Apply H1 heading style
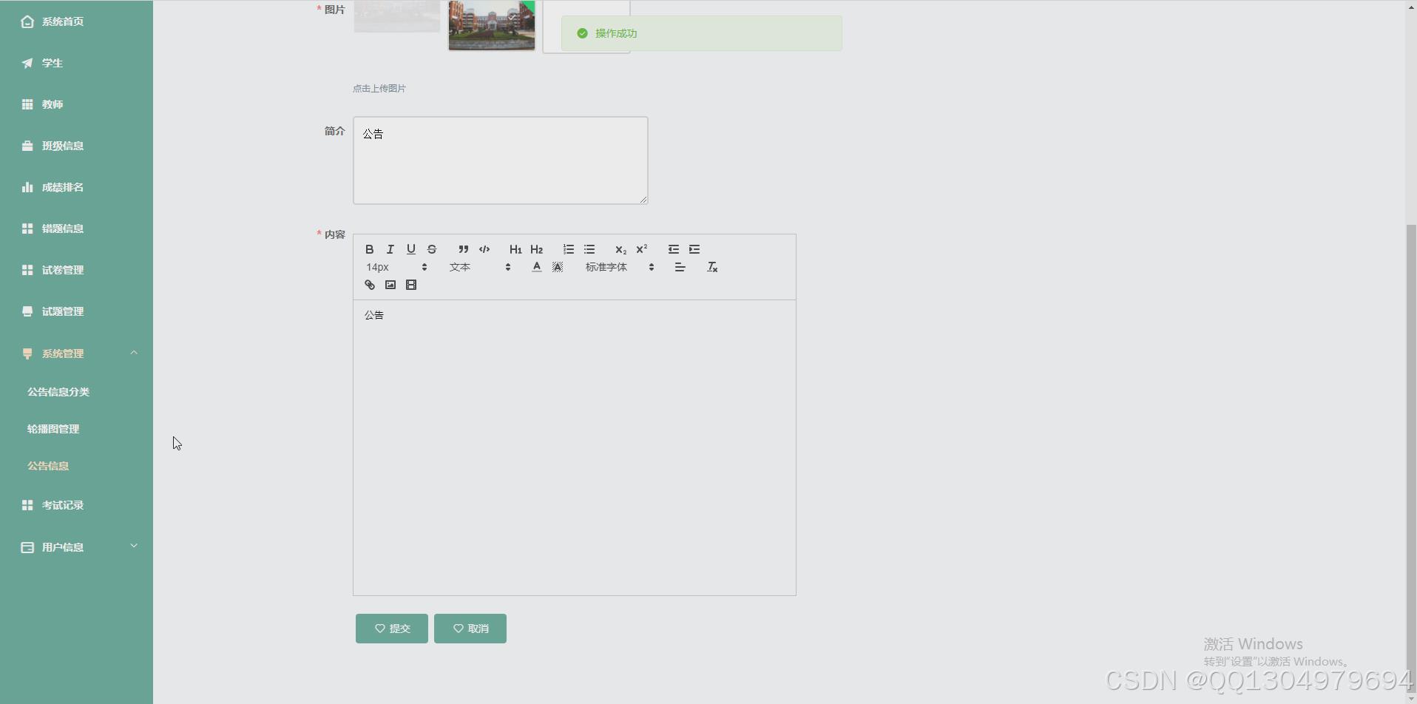 [x=515, y=249]
